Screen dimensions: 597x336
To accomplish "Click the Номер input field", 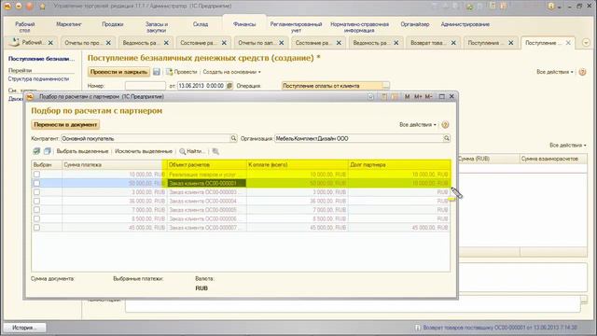I will pyautogui.click(x=146, y=86).
